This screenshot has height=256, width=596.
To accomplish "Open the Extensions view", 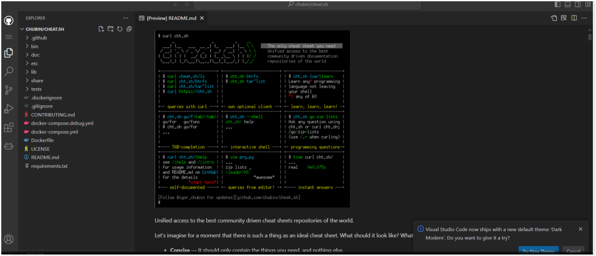I will coord(9,127).
